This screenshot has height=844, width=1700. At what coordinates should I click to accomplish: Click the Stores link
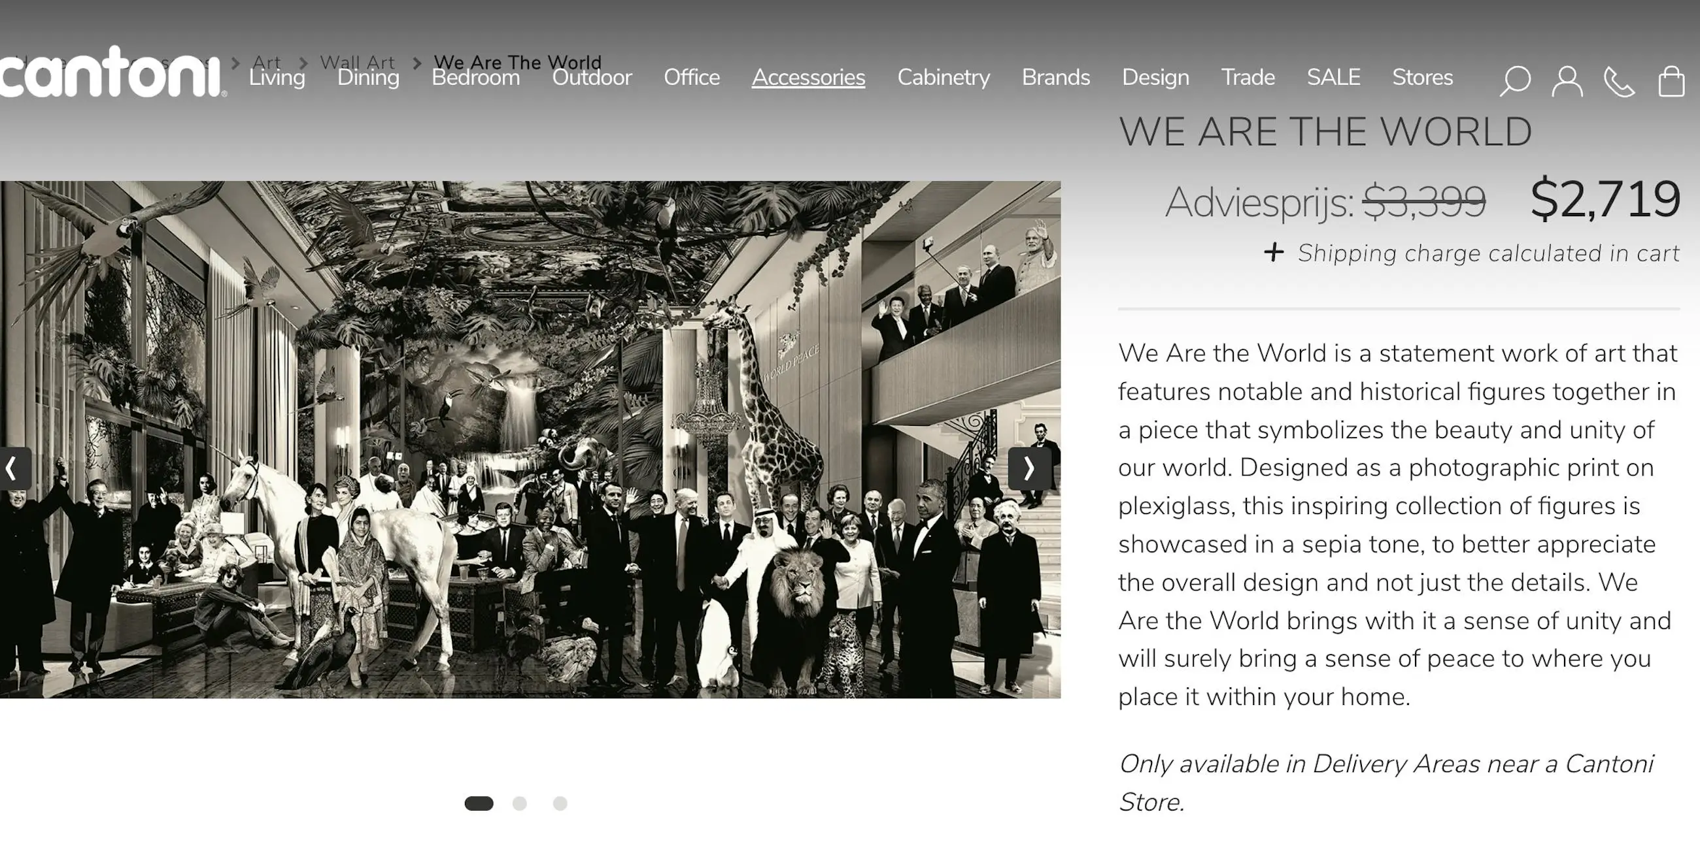coord(1423,78)
